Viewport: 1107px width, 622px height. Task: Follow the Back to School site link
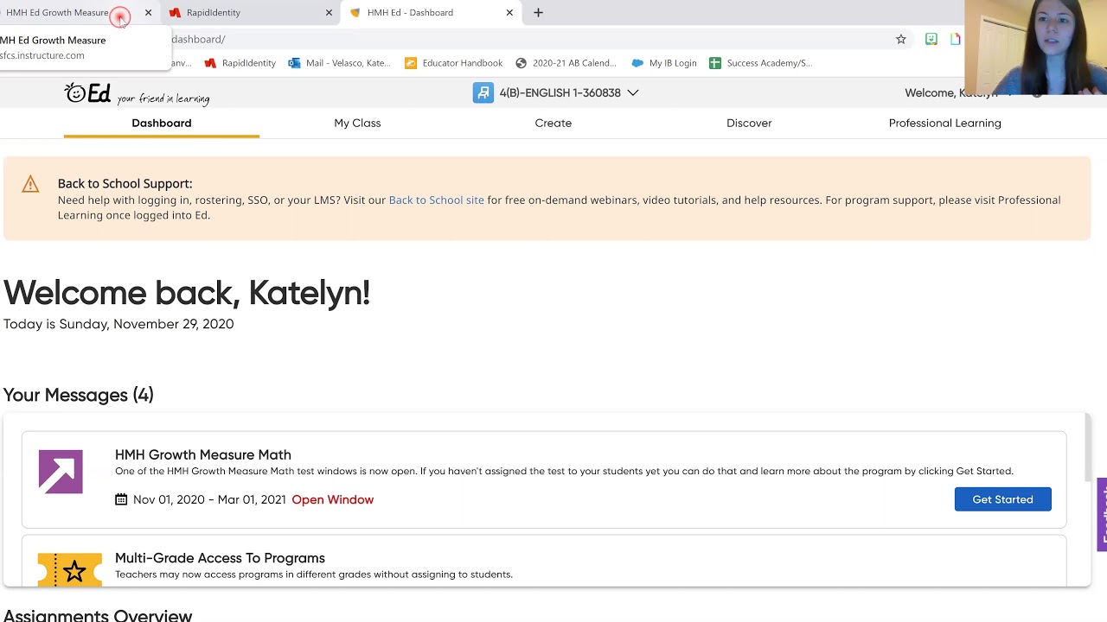click(x=436, y=200)
